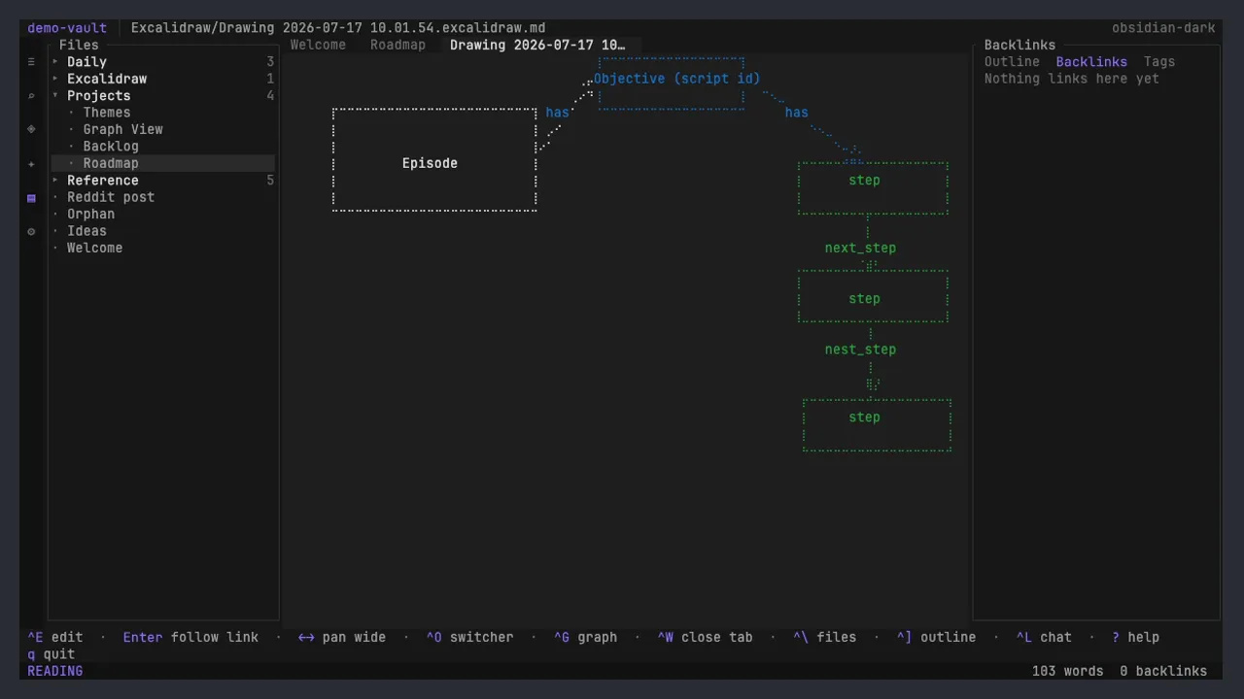The height and width of the screenshot is (699, 1244).
Task: Select the Excalidraw folder name
Action: (107, 79)
